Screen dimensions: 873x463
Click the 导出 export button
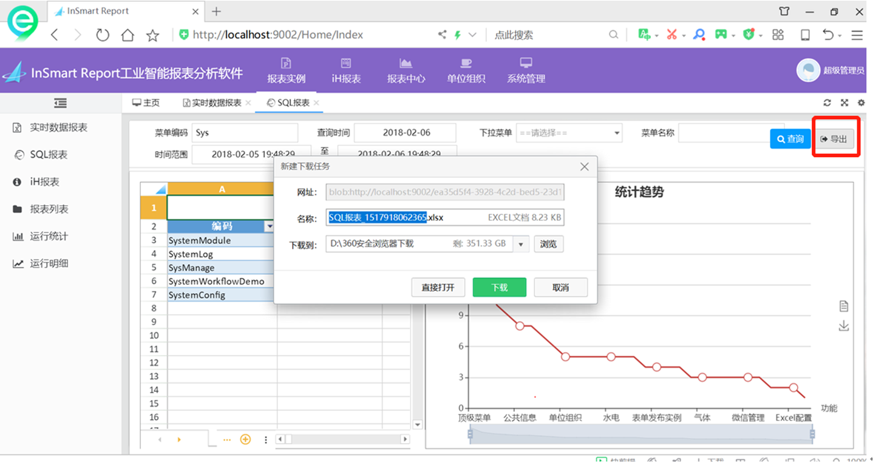[834, 139]
